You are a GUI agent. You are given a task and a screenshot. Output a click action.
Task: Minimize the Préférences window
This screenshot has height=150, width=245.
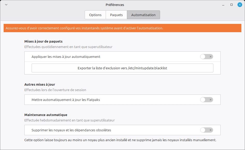point(224,5)
